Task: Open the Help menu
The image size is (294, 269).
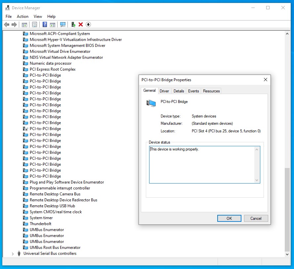Action: point(51,17)
